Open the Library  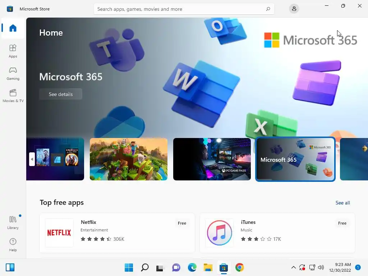13,222
